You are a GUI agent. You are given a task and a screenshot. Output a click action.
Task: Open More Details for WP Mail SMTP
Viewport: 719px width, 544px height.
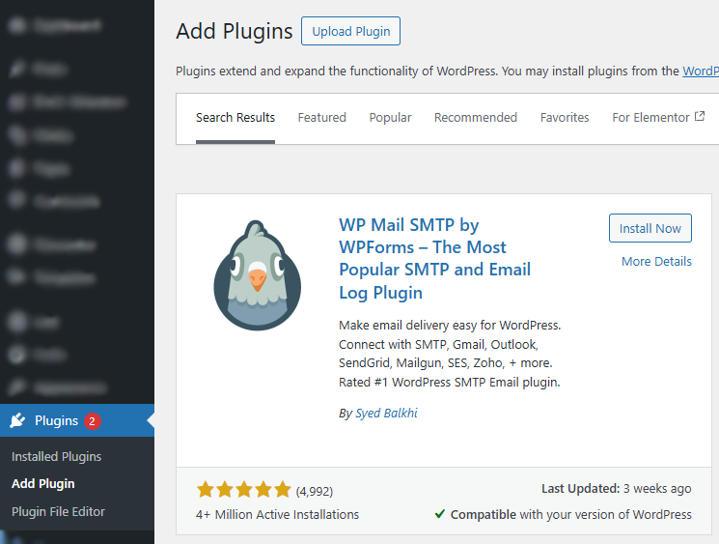point(656,261)
